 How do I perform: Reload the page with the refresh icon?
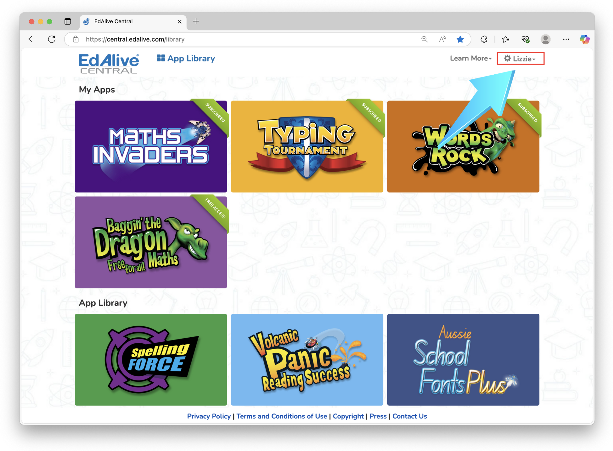(x=52, y=39)
